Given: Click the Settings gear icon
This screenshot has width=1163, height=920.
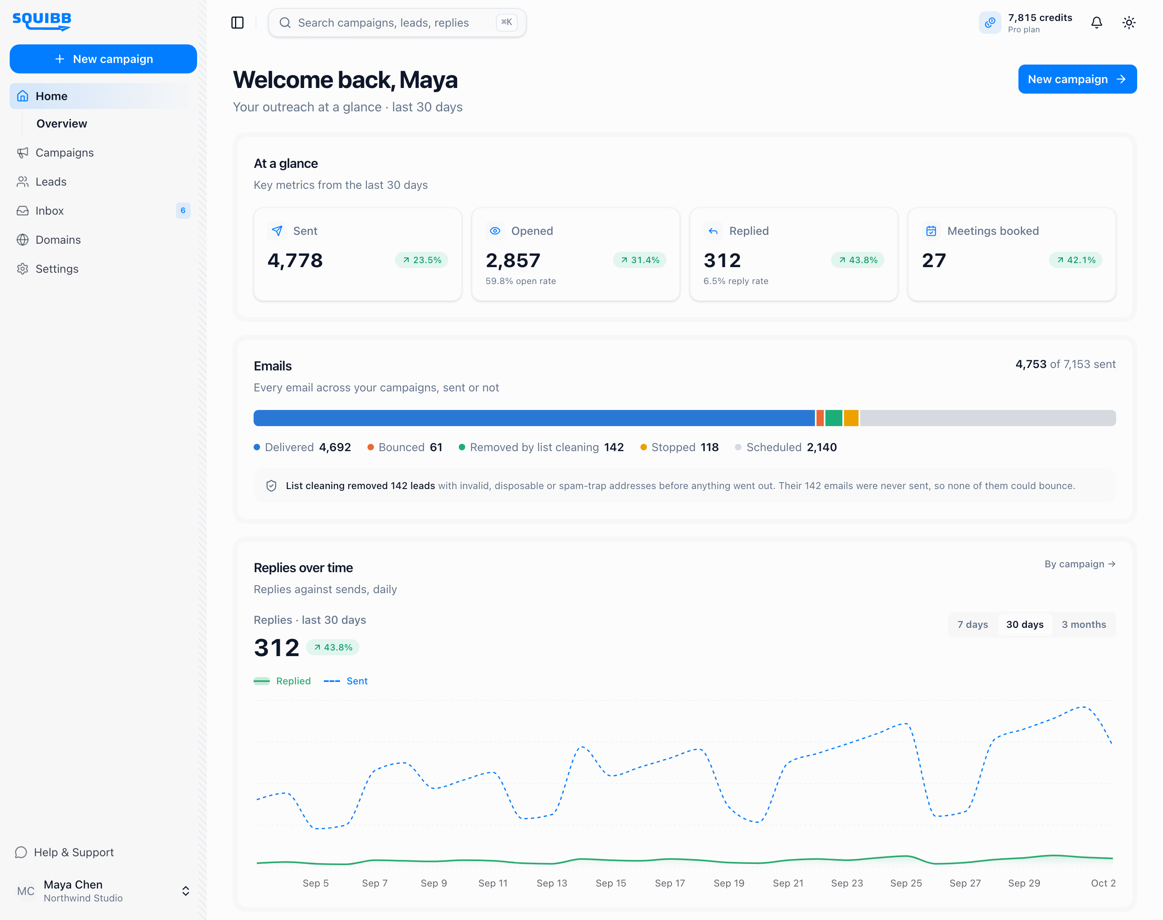Looking at the screenshot, I should point(23,269).
